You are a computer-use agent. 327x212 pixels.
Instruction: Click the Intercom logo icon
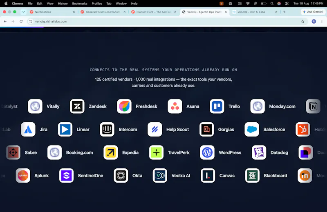(x=107, y=129)
